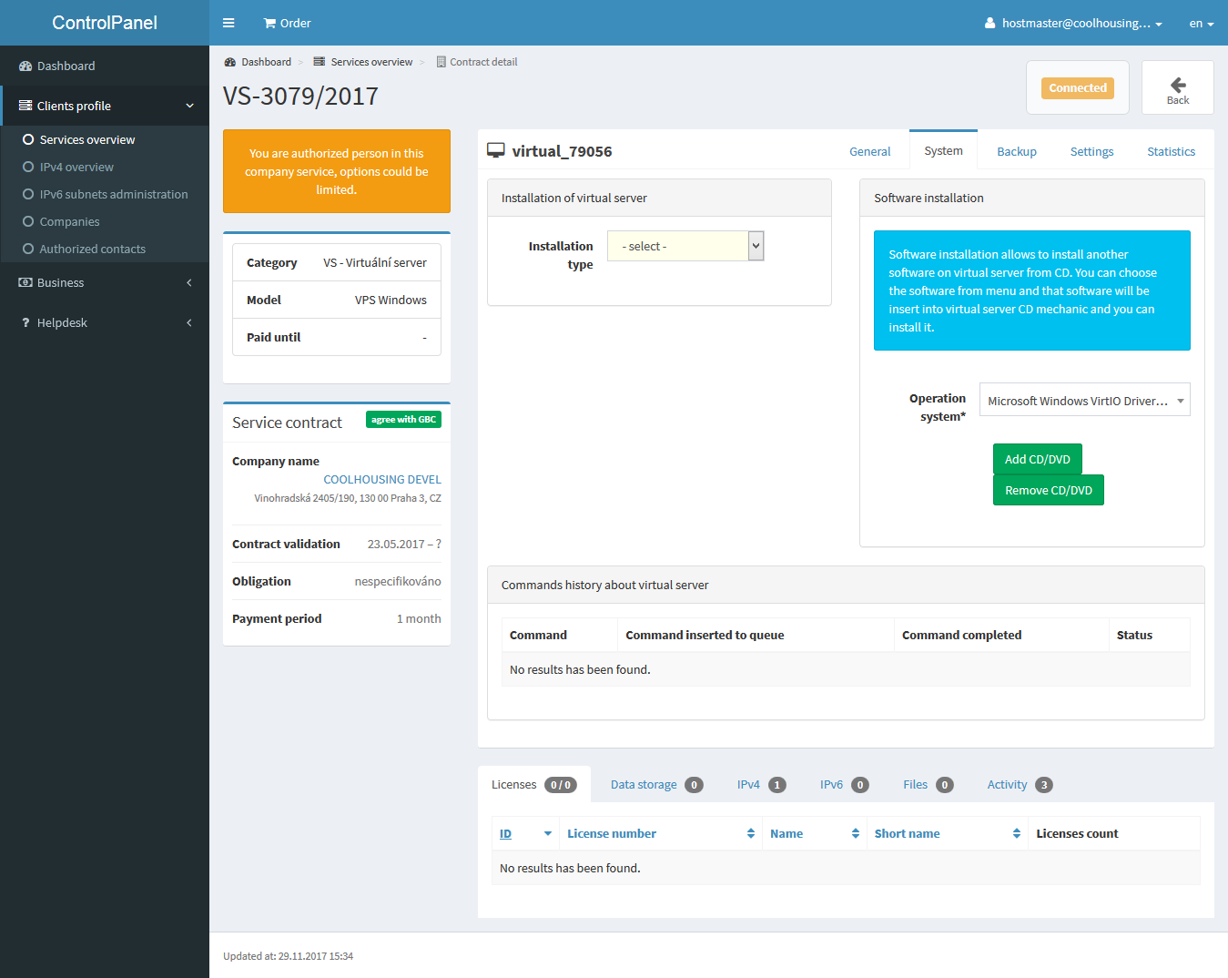Click the agree with GBC badge
Image resolution: width=1228 pixels, height=978 pixels.
point(403,419)
